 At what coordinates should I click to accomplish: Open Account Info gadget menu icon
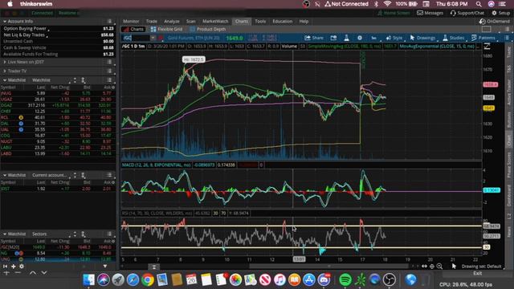click(109, 22)
